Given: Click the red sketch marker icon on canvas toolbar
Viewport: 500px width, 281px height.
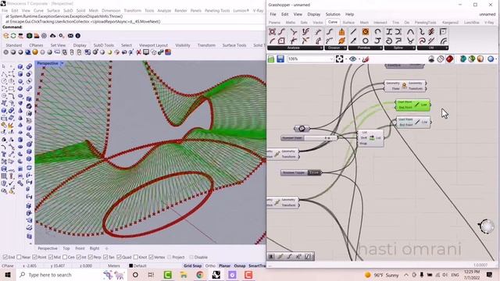Looking at the screenshot, I should pyautogui.click(x=366, y=59).
